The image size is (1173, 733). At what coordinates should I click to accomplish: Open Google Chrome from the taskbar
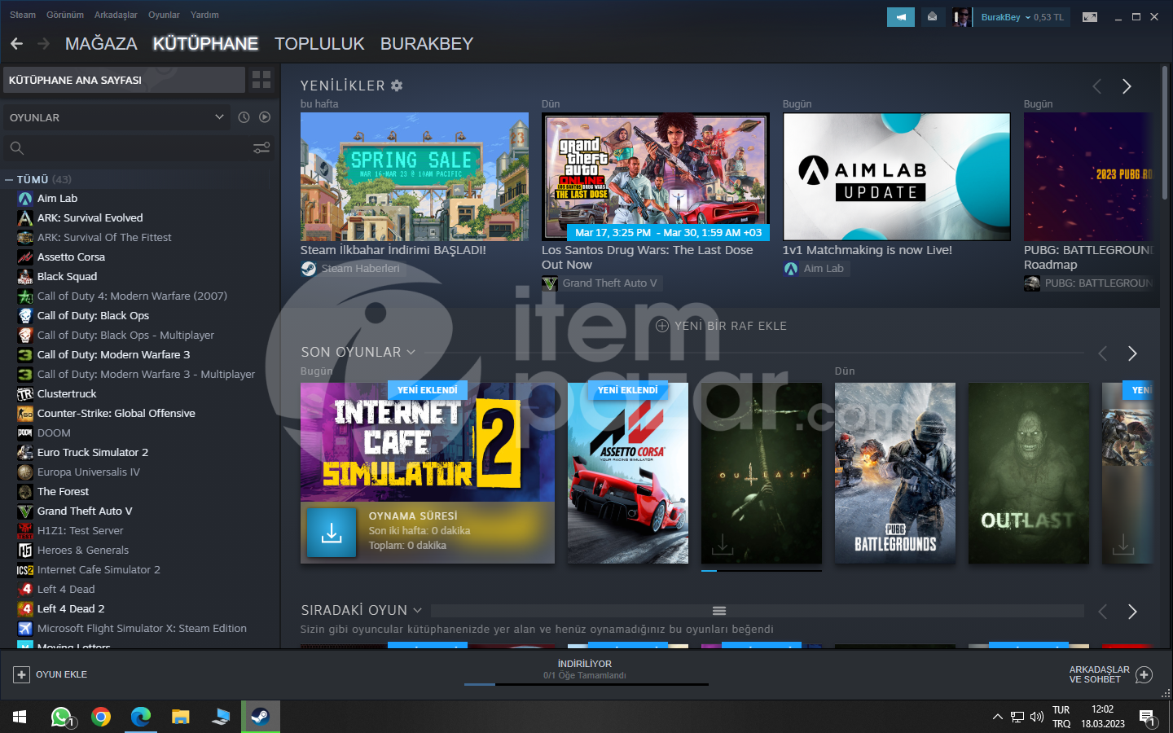click(101, 717)
